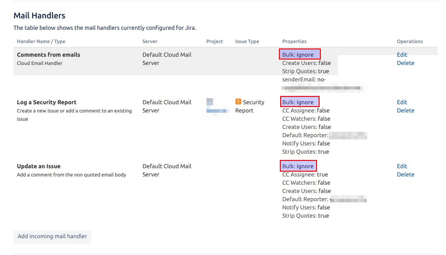Image resolution: width=446 pixels, height=255 pixels.
Task: Edit the Comments from emails handler
Action: (402, 55)
